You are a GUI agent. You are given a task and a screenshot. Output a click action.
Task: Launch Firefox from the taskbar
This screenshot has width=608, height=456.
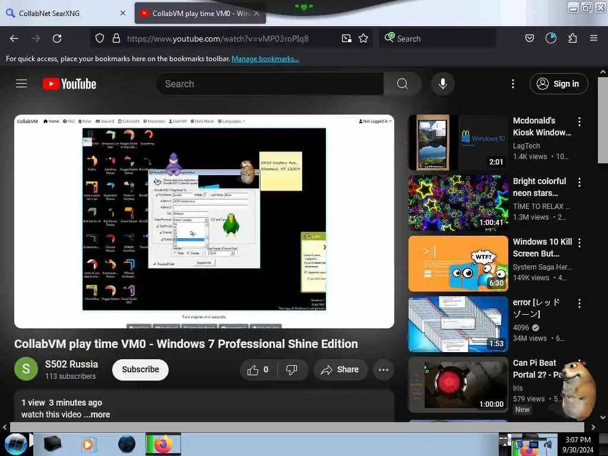(163, 444)
